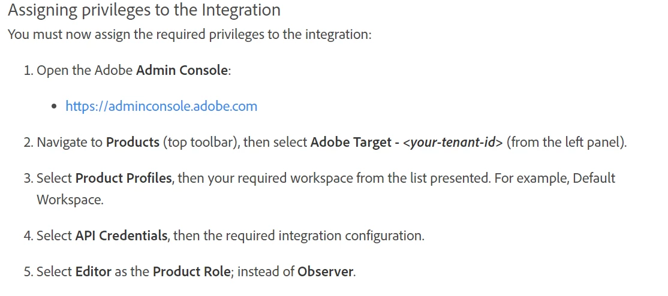The width and height of the screenshot is (668, 296).
Task: Click the bold 'Adobe Target -' text
Action: [x=354, y=142]
